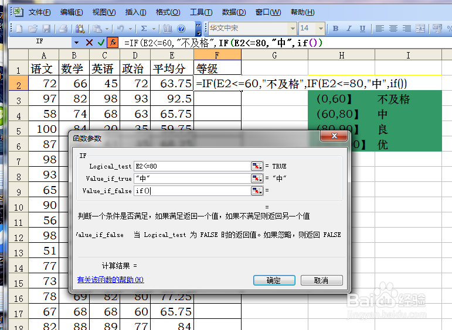Collapse dialog for Value_if_false range picker
This screenshot has width=452, height=330.
click(x=257, y=191)
